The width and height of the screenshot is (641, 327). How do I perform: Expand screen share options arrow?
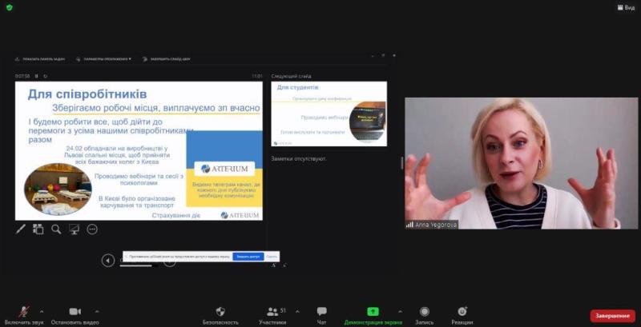click(400, 312)
